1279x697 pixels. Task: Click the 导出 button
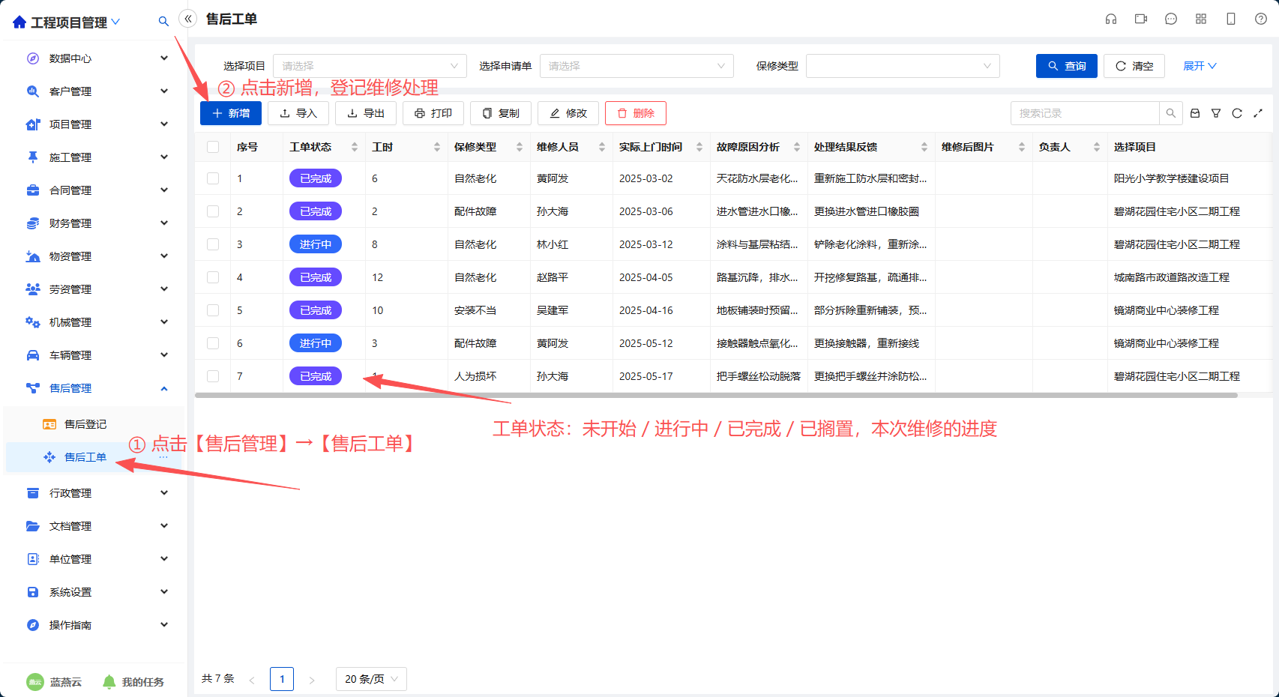[x=366, y=113]
